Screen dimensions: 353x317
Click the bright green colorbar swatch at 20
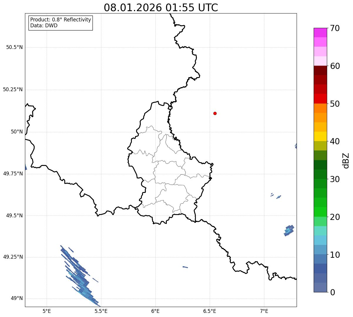(x=320, y=212)
